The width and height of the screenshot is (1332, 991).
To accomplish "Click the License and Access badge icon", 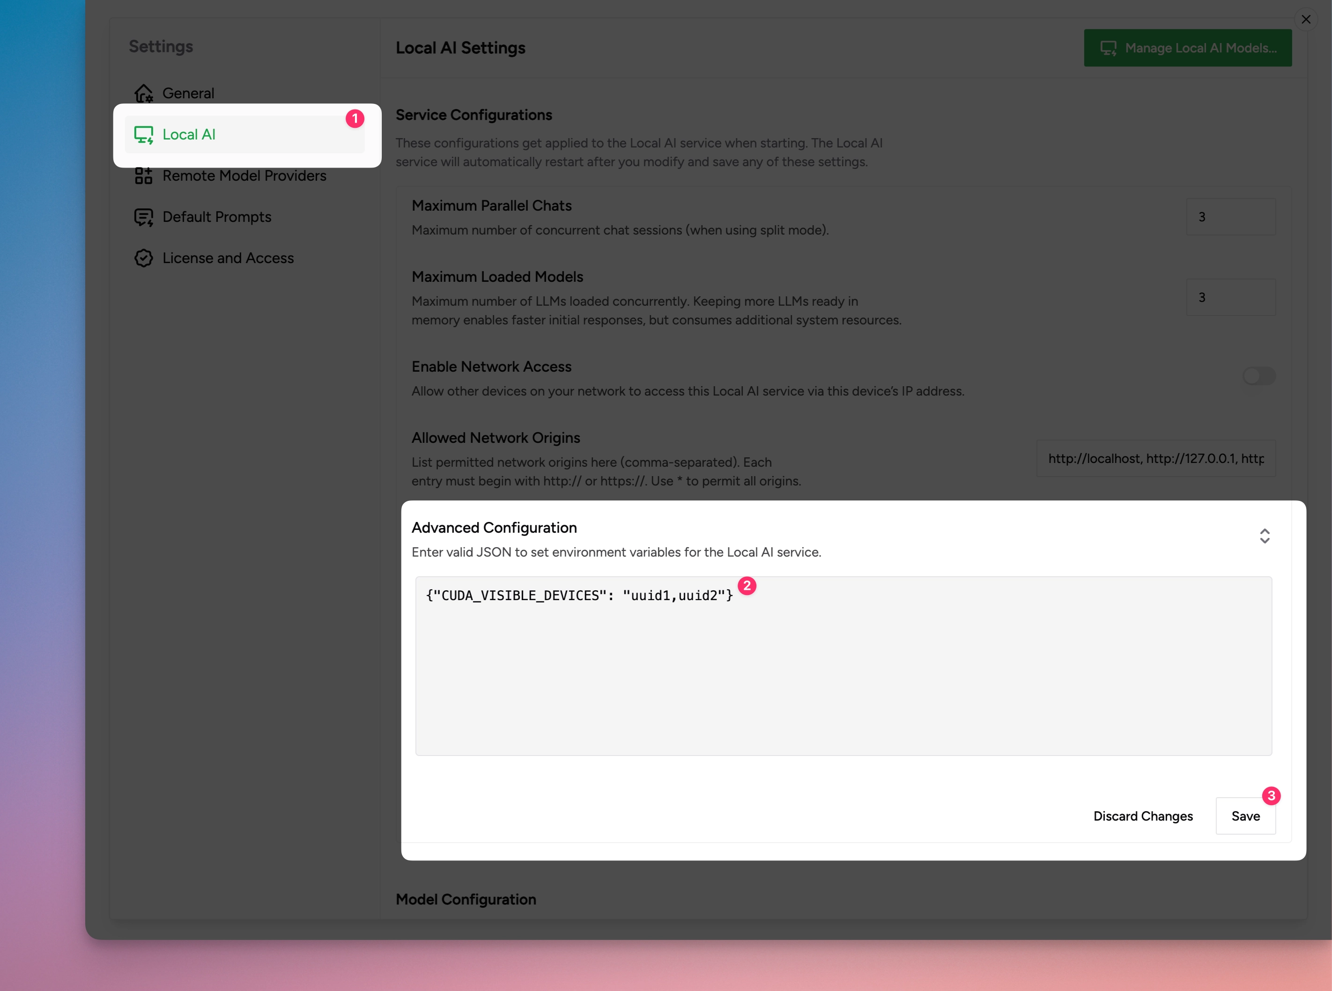I will point(143,258).
